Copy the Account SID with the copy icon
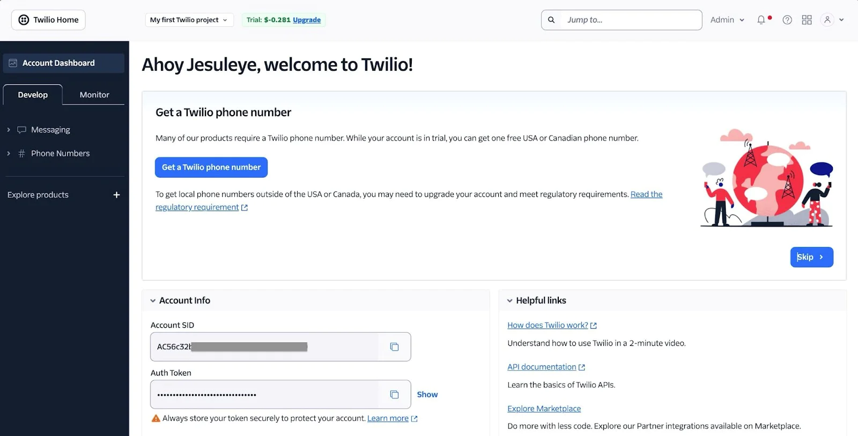This screenshot has height=436, width=858. click(x=395, y=347)
